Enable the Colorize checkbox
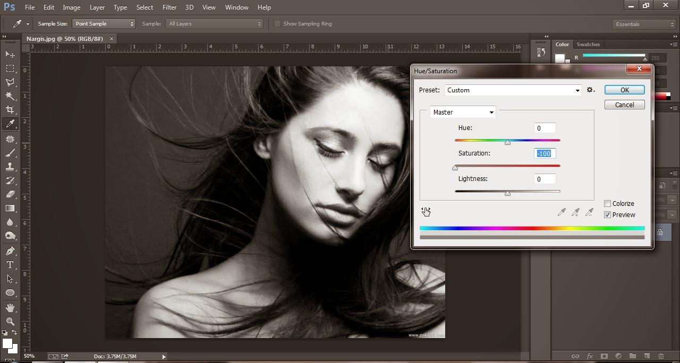 pos(607,203)
